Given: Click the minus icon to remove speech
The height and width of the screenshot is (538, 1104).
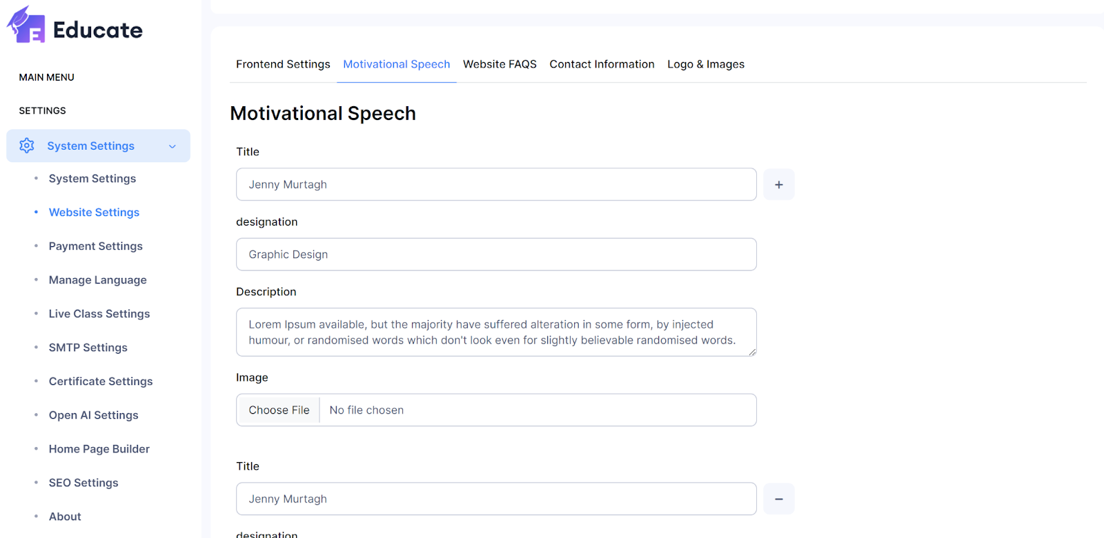Looking at the screenshot, I should (x=778, y=499).
